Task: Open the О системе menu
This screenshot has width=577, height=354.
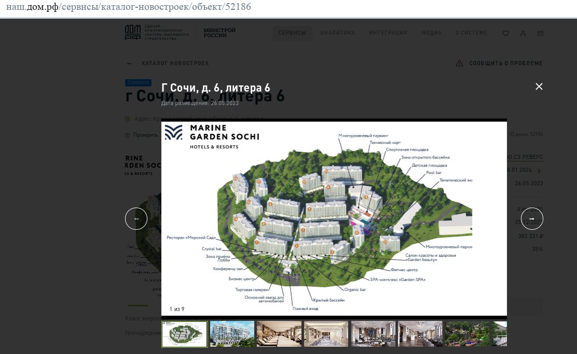Action: [x=471, y=33]
